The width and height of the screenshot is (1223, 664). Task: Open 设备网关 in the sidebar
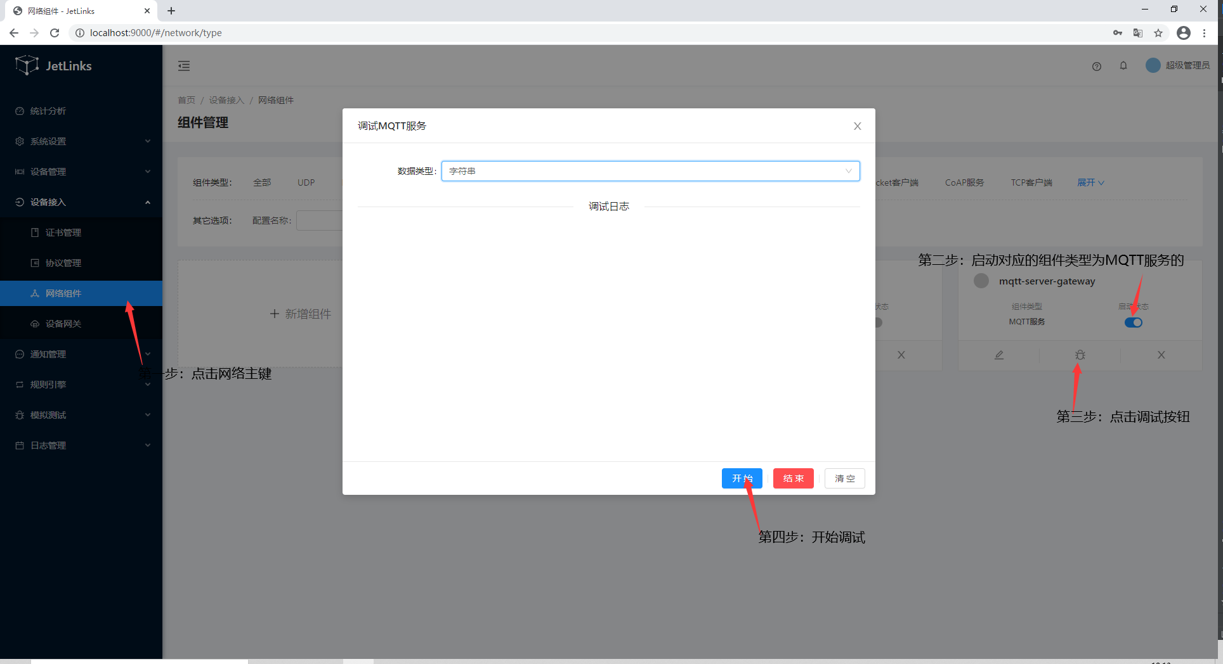63,324
